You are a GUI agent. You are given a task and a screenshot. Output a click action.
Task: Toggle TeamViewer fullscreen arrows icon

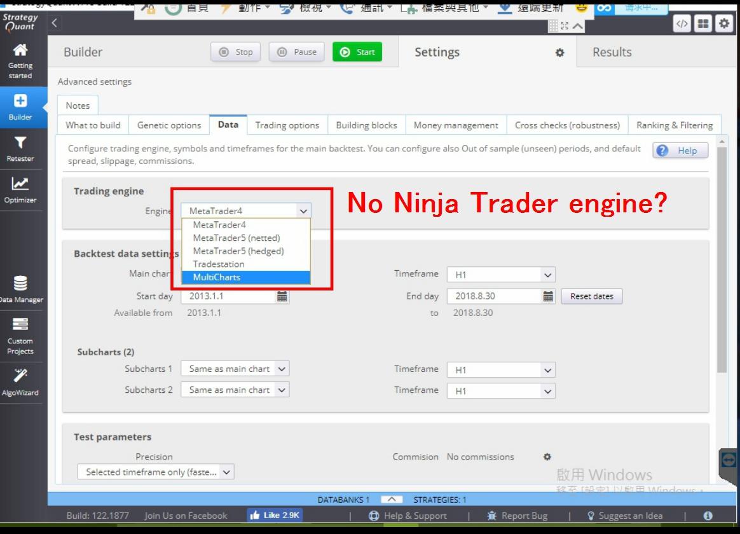pos(565,26)
